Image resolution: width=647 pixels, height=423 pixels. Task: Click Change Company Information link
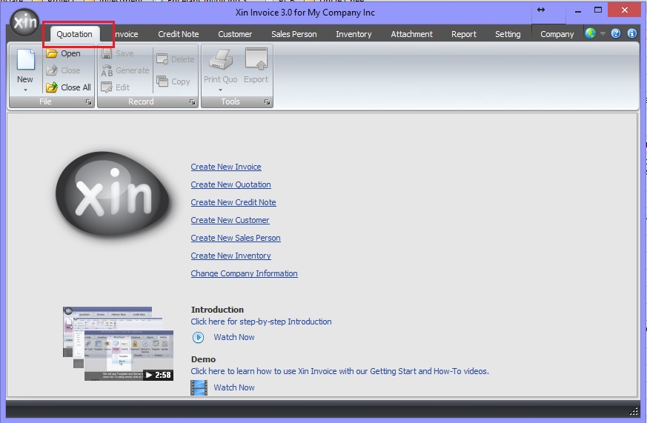(244, 273)
